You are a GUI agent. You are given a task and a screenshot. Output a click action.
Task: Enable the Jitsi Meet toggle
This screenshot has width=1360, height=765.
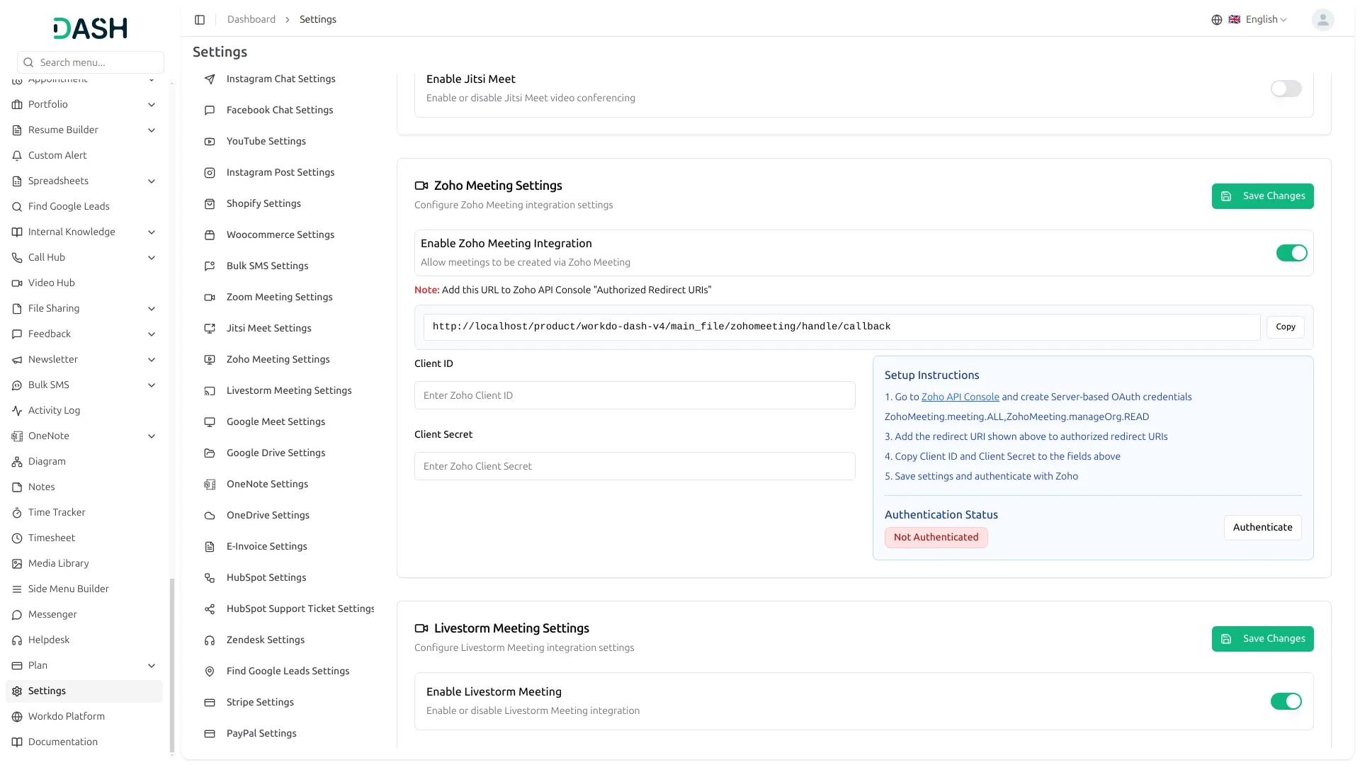1286,89
